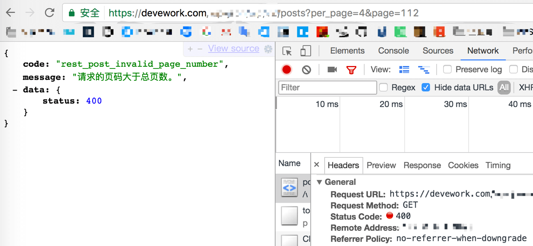533x246 pixels.
Task: Check the Regex filter option
Action: (x=383, y=87)
